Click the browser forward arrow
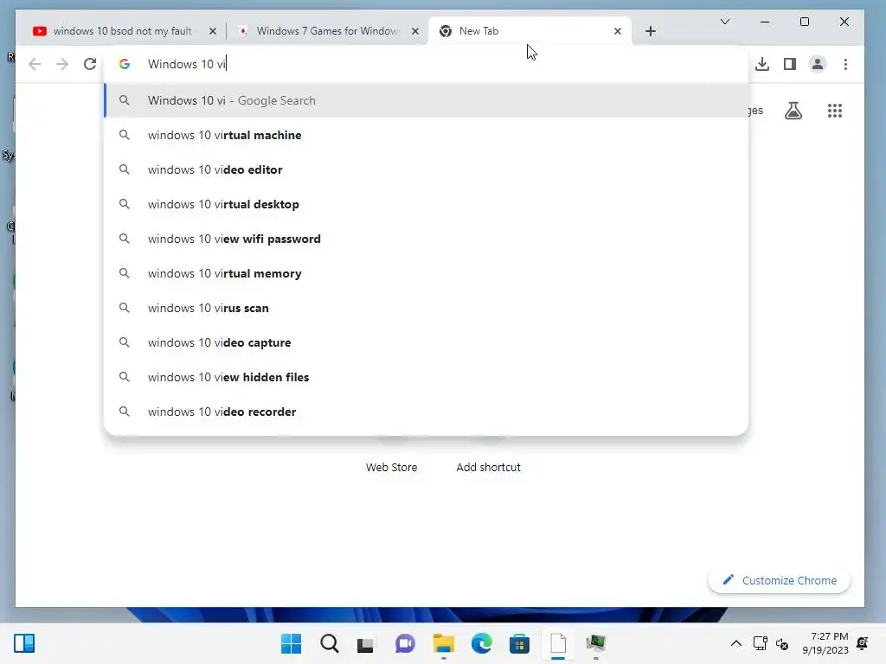The image size is (886, 664). pyautogui.click(x=62, y=64)
